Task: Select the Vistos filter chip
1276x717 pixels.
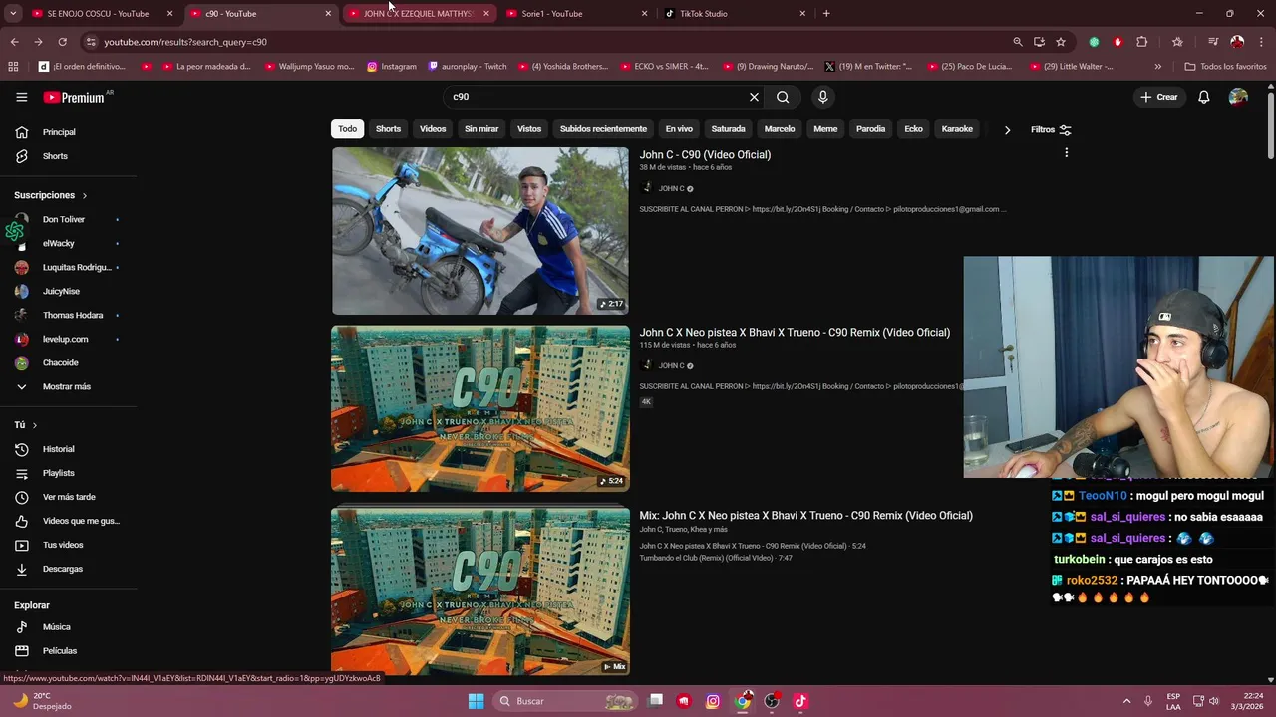Action: click(529, 129)
